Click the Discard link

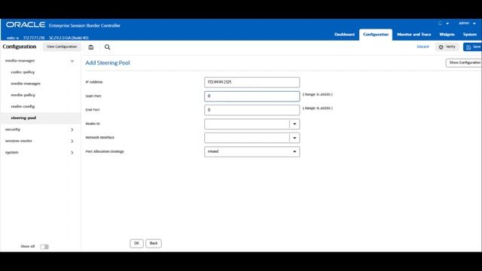click(x=423, y=47)
